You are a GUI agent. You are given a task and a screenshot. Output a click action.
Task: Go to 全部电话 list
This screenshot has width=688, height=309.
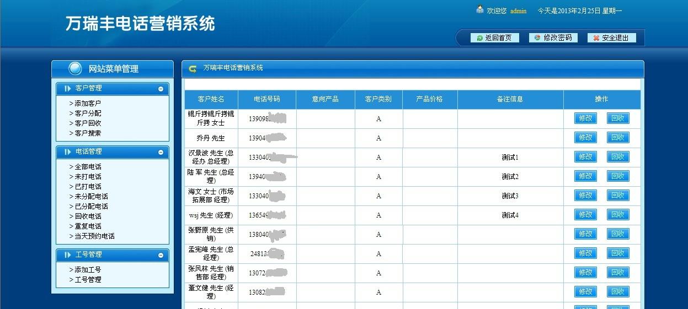click(88, 167)
